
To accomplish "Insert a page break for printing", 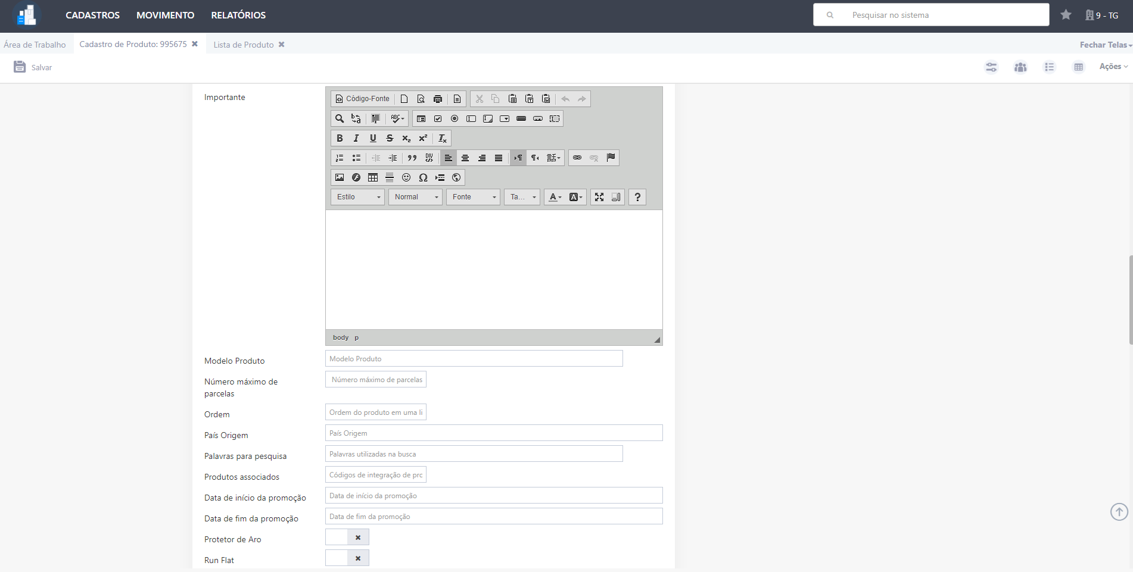I will (440, 177).
